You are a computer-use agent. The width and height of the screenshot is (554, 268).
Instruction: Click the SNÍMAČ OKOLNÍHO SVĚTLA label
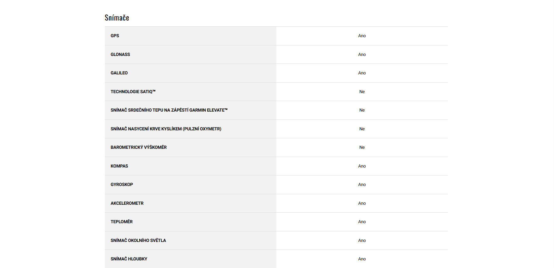pos(138,240)
